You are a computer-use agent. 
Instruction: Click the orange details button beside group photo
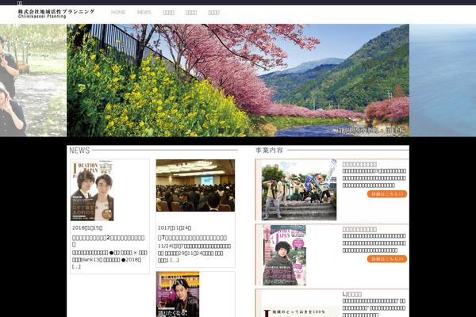click(387, 194)
